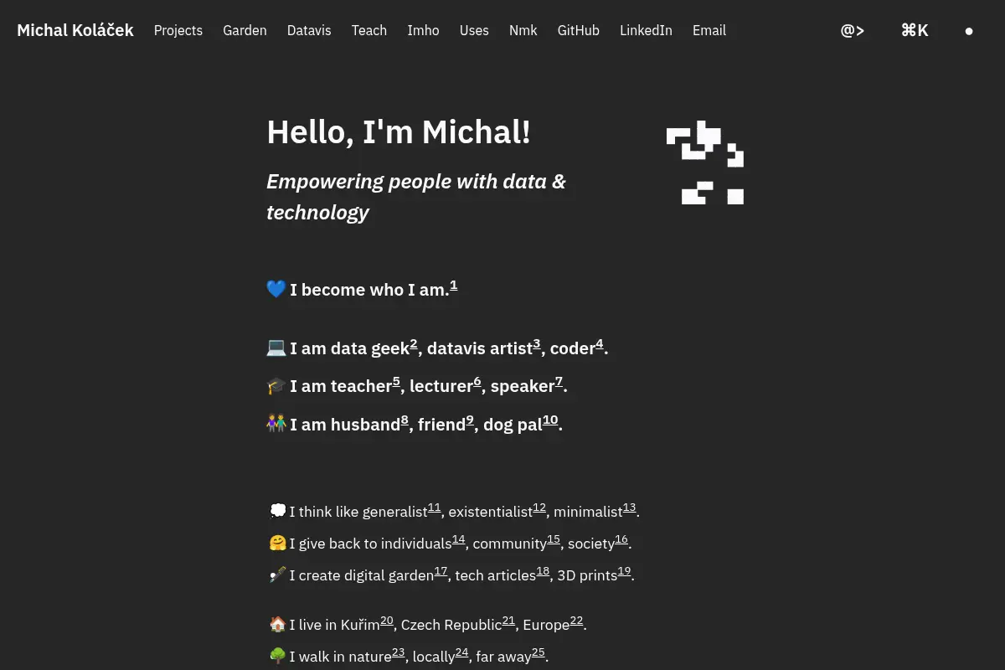Click the @> icon in header
Screen dimensions: 1005x670
coord(853,30)
